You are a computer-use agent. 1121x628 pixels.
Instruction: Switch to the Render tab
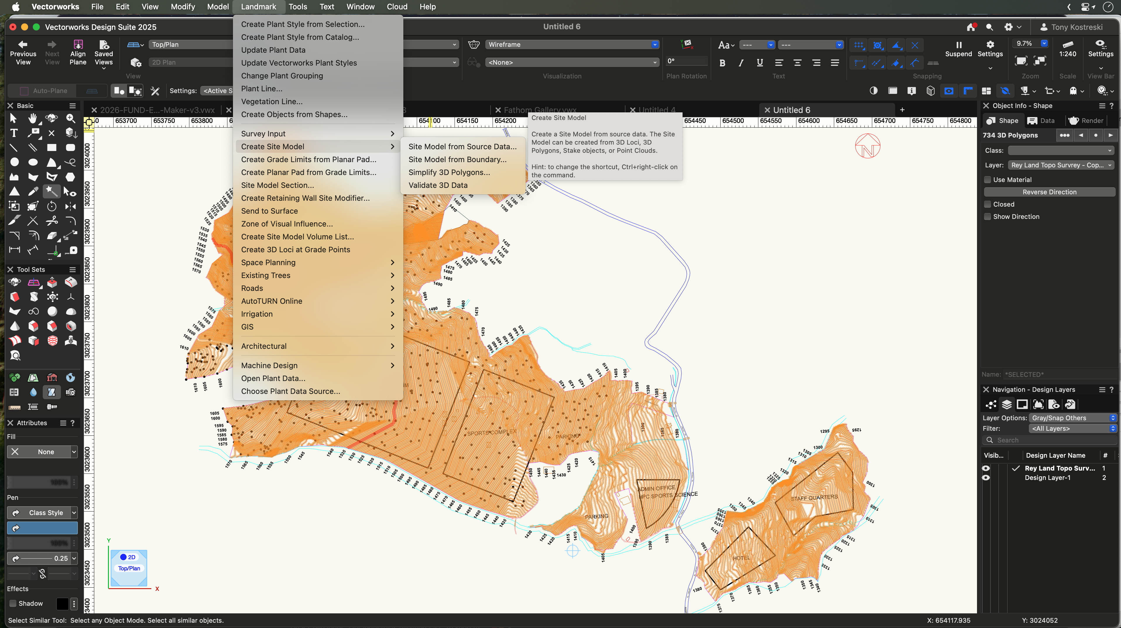1087,121
